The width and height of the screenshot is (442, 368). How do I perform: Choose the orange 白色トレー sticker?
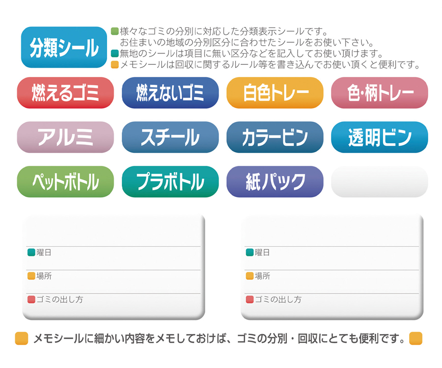275,93
